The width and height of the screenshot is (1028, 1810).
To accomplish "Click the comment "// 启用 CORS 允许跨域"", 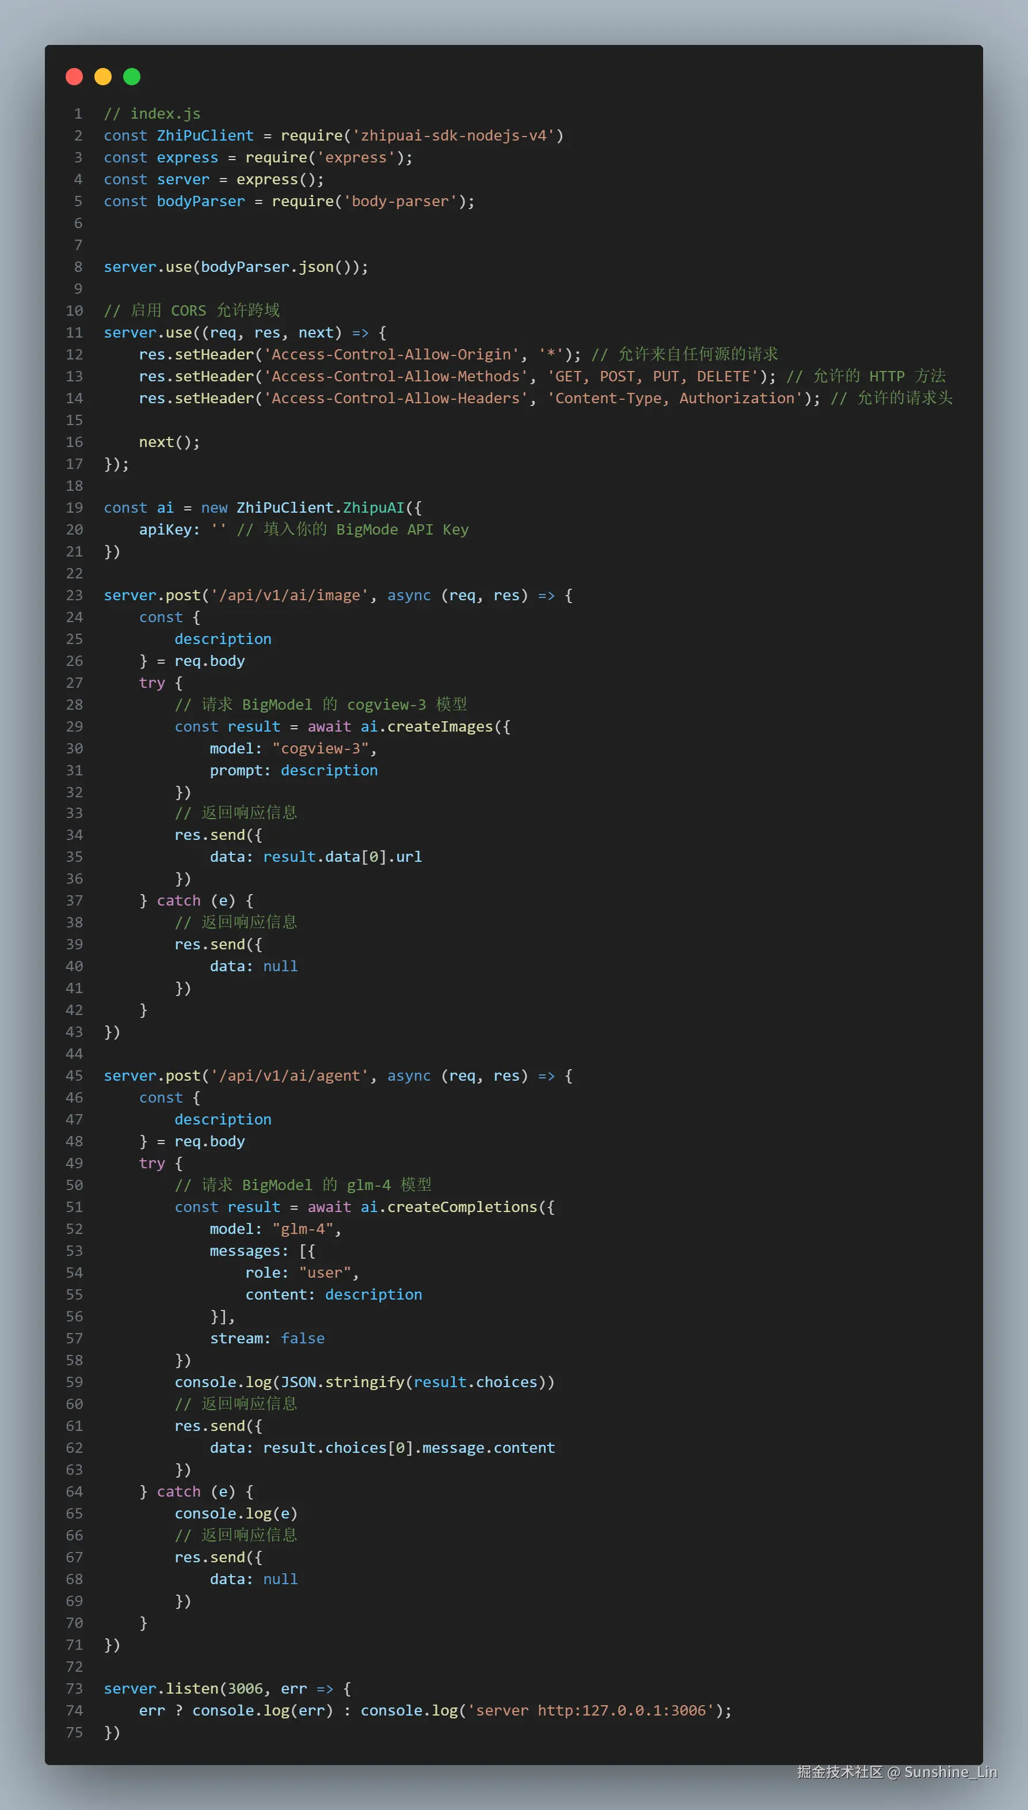I will (x=192, y=311).
